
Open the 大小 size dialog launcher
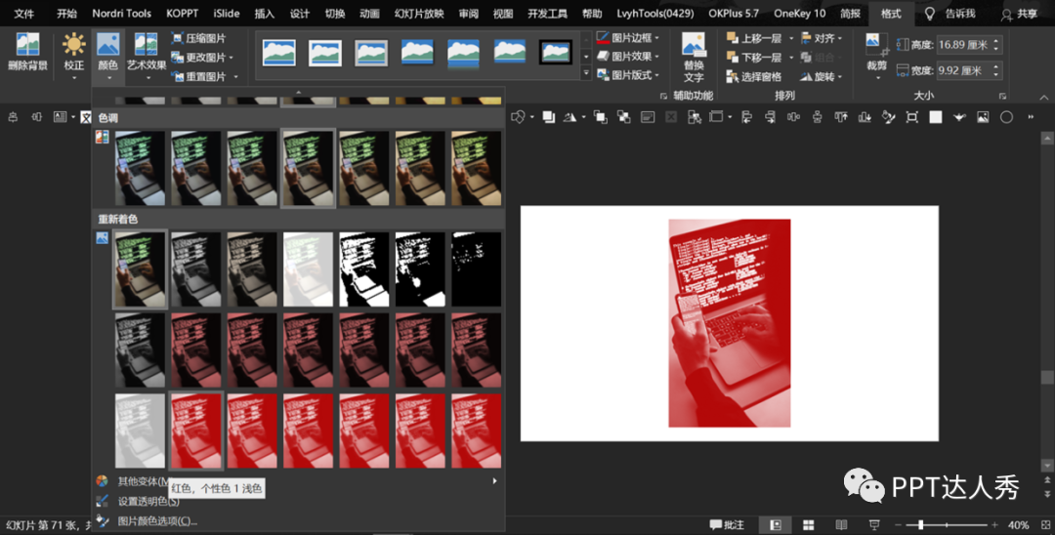(x=1002, y=96)
